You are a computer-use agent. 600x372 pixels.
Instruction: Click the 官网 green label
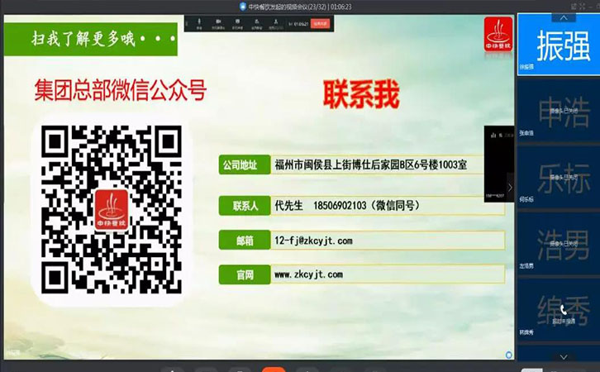click(x=245, y=274)
